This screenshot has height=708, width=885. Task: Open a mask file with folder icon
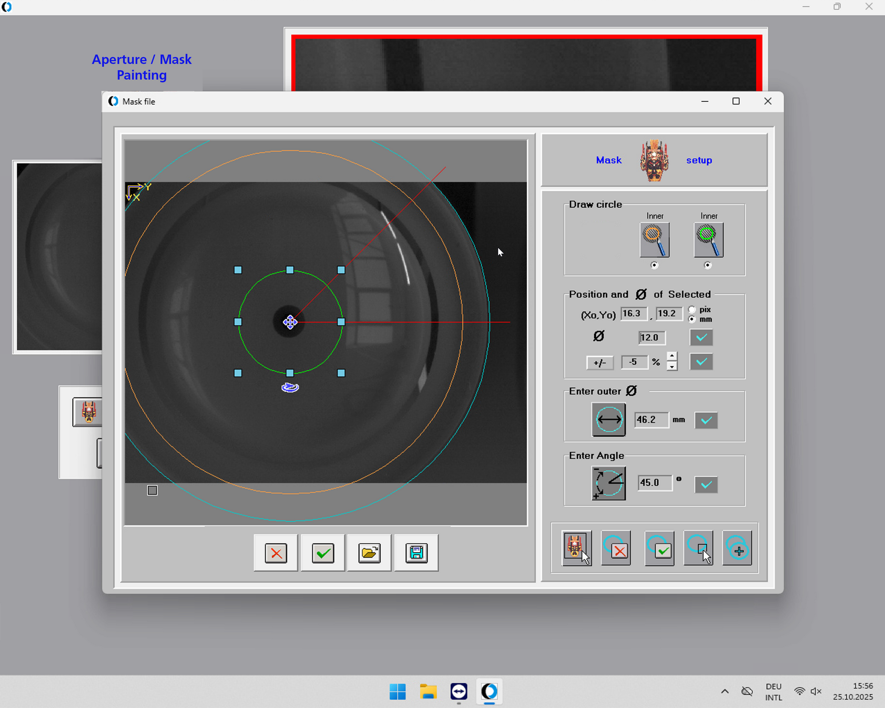[x=369, y=553]
